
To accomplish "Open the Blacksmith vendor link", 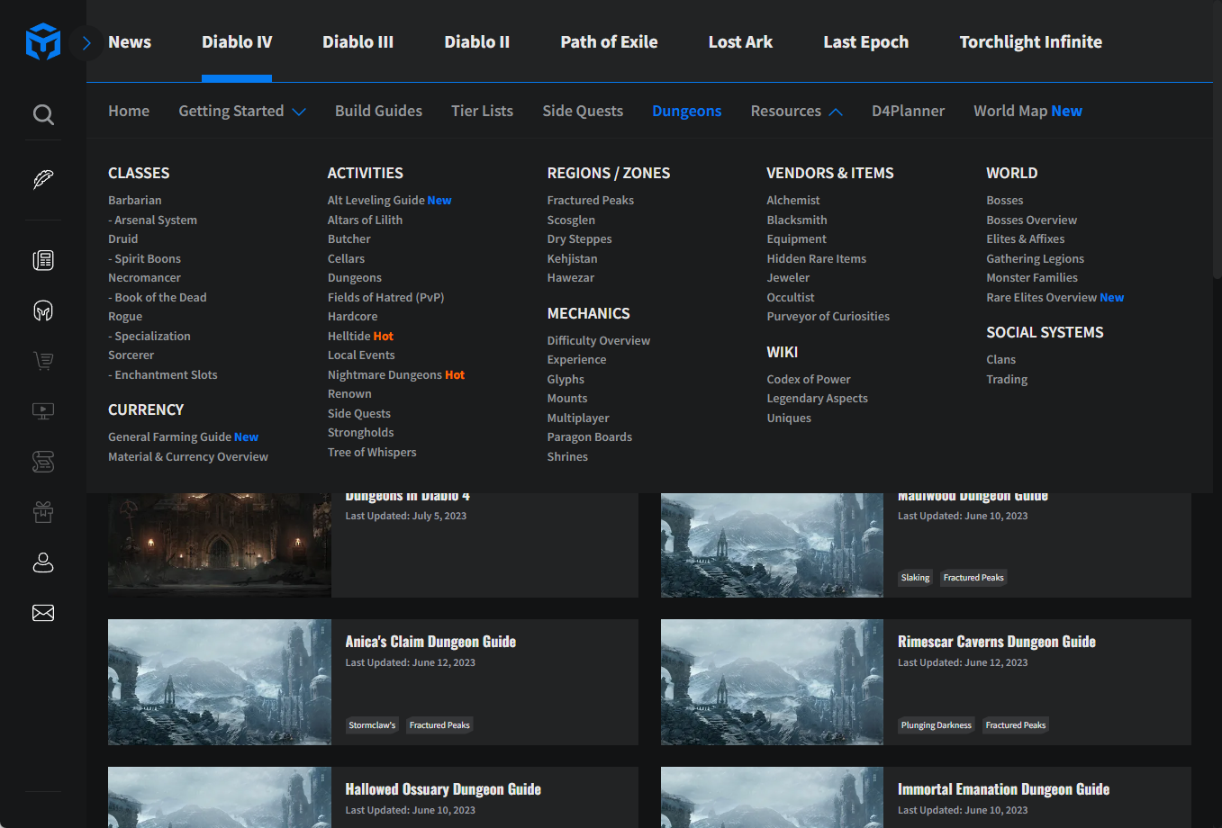I will point(797,220).
